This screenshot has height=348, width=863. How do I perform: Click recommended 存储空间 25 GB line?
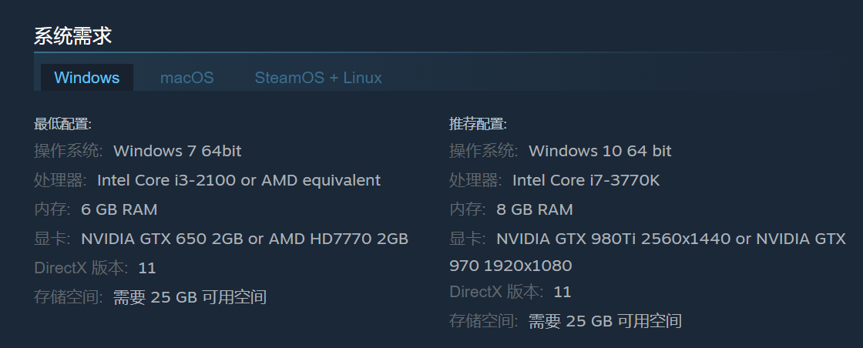566,321
